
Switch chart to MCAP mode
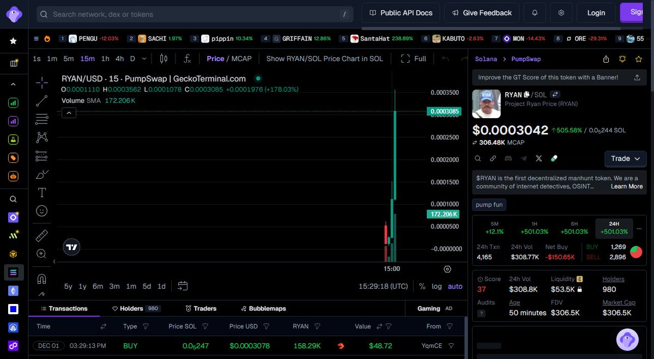241,58
